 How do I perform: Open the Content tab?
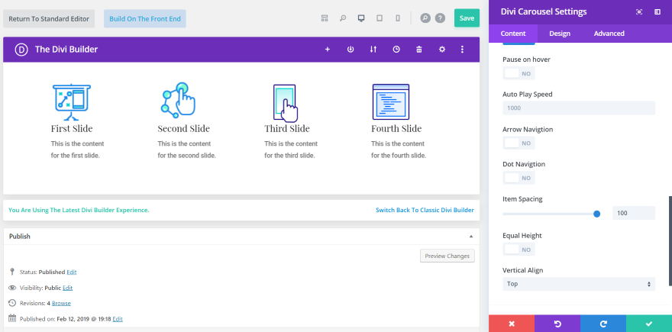tap(513, 34)
